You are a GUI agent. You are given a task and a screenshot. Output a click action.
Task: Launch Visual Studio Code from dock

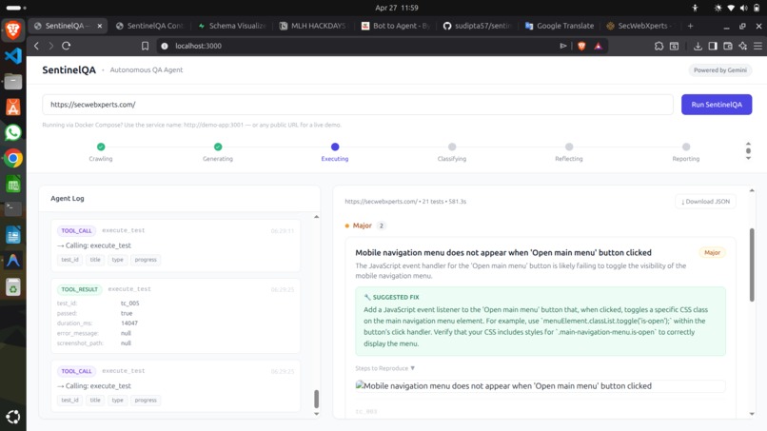click(x=13, y=56)
